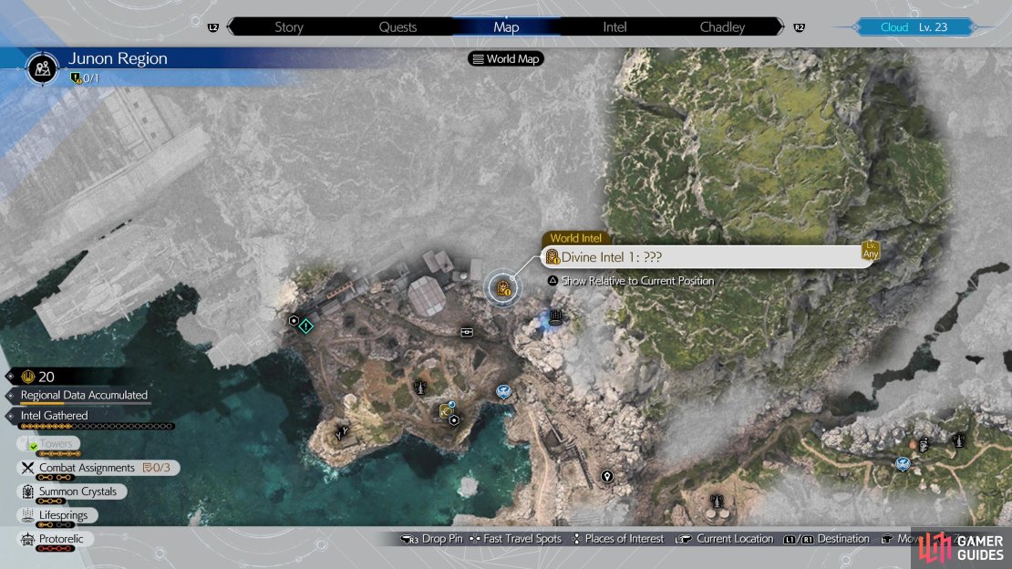The height and width of the screenshot is (569, 1012).
Task: Click the Intel Gathered label
Action: (54, 415)
